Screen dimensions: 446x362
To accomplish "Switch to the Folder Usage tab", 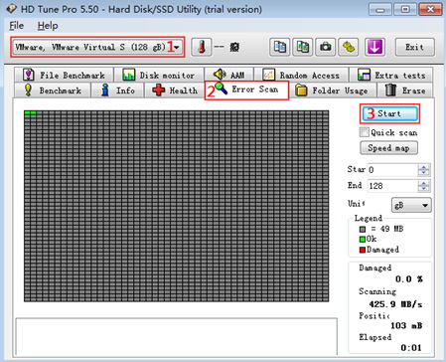I will (x=333, y=90).
